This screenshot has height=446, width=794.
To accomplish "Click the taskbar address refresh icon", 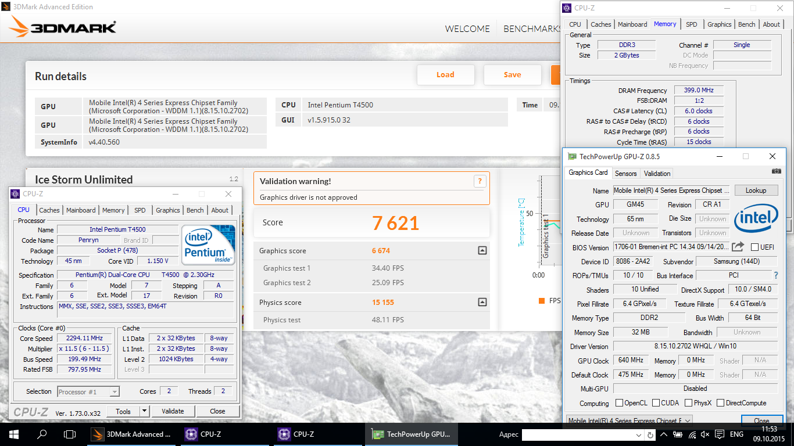I will click(650, 434).
